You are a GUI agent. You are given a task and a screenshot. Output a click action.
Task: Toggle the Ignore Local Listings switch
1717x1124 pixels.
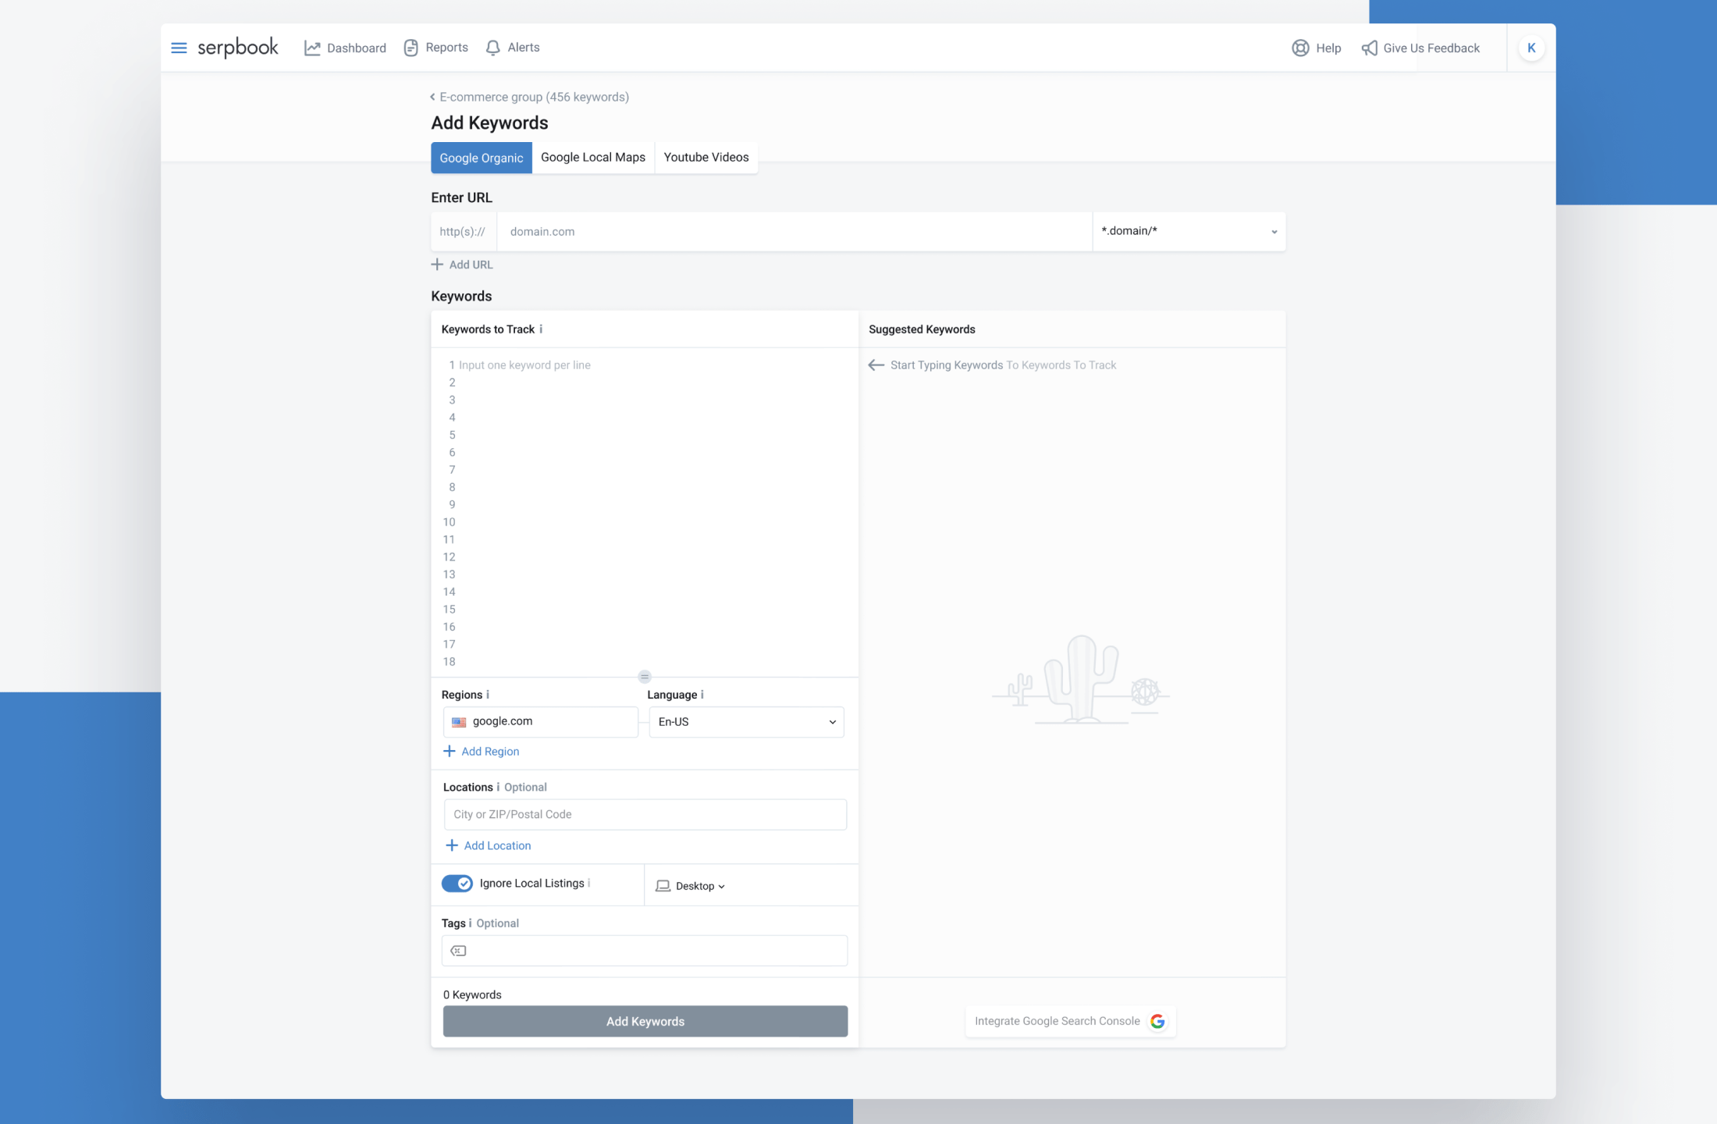457,883
